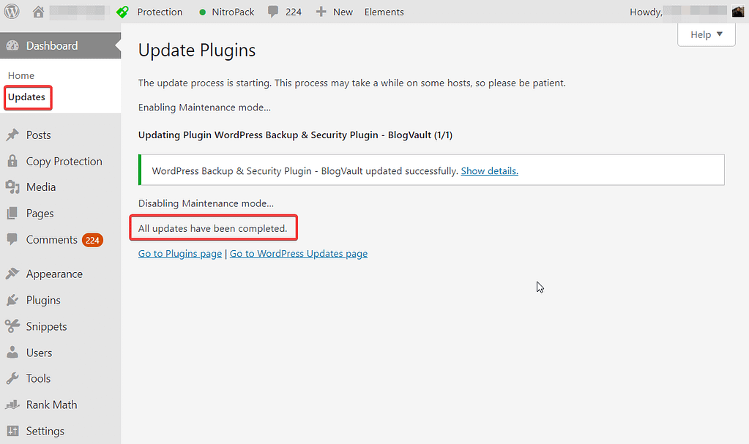Open the Media menu item
This screenshot has width=749, height=444.
[x=41, y=187]
